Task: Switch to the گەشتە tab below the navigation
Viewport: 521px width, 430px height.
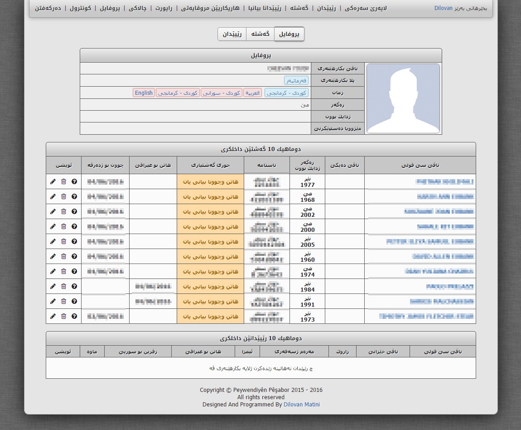Action: tap(260, 34)
